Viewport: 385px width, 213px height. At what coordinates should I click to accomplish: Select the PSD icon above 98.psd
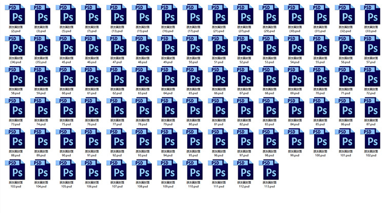tap(269, 139)
